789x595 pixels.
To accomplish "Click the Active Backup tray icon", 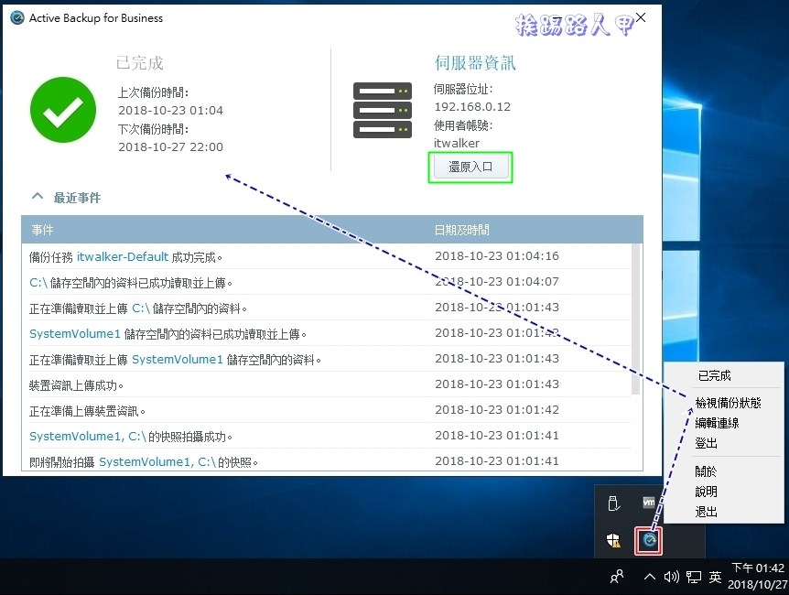I will pyautogui.click(x=649, y=541).
